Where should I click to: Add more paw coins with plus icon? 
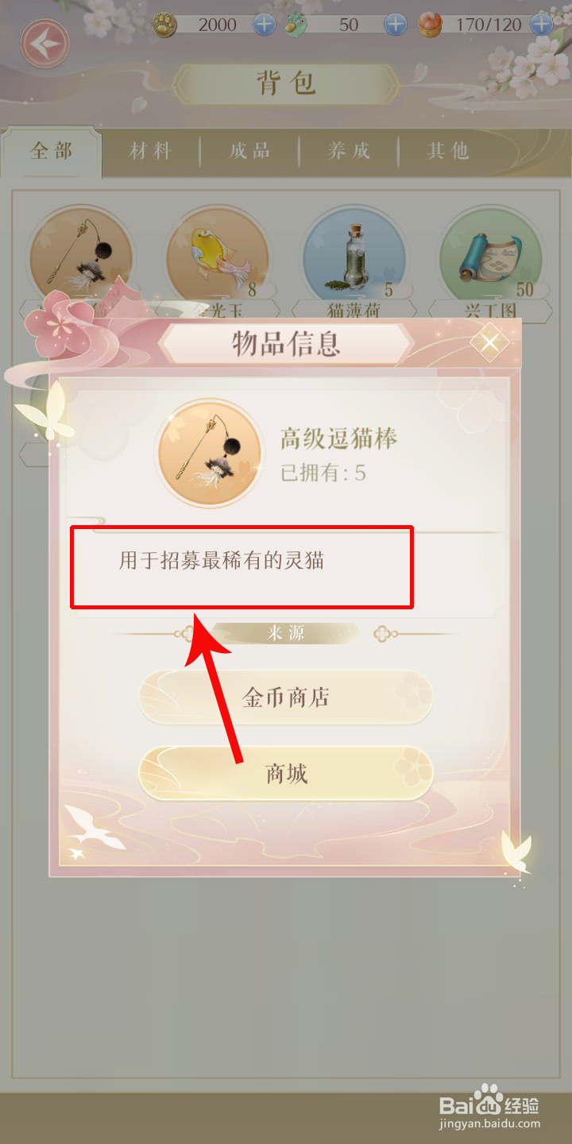click(264, 25)
